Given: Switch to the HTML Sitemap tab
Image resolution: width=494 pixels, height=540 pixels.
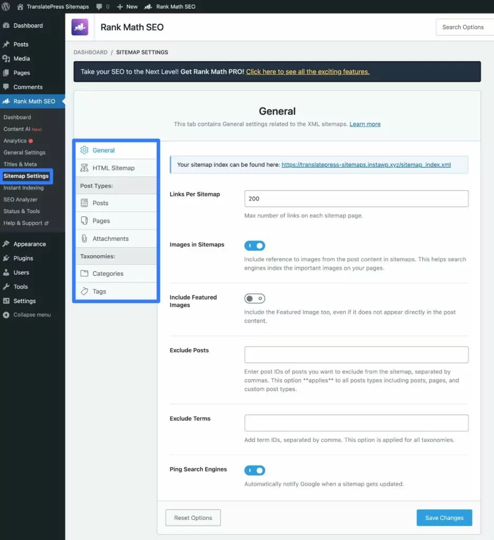Looking at the screenshot, I should (x=117, y=168).
